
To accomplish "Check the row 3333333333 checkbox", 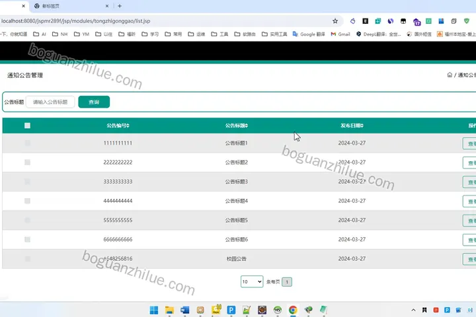I will (x=27, y=182).
